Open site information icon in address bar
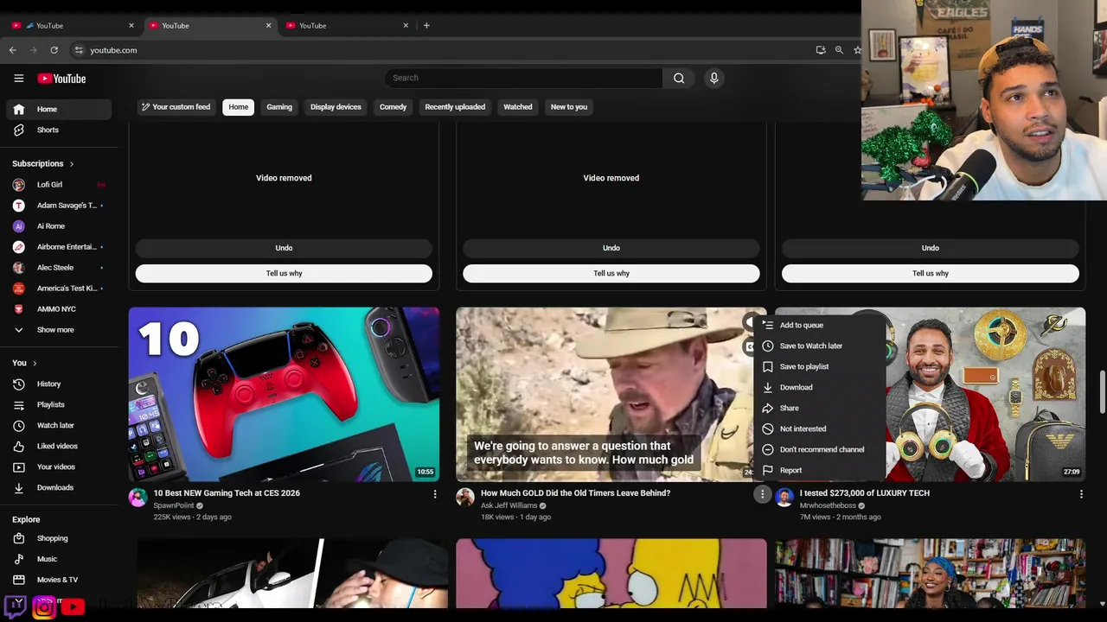 79,50
